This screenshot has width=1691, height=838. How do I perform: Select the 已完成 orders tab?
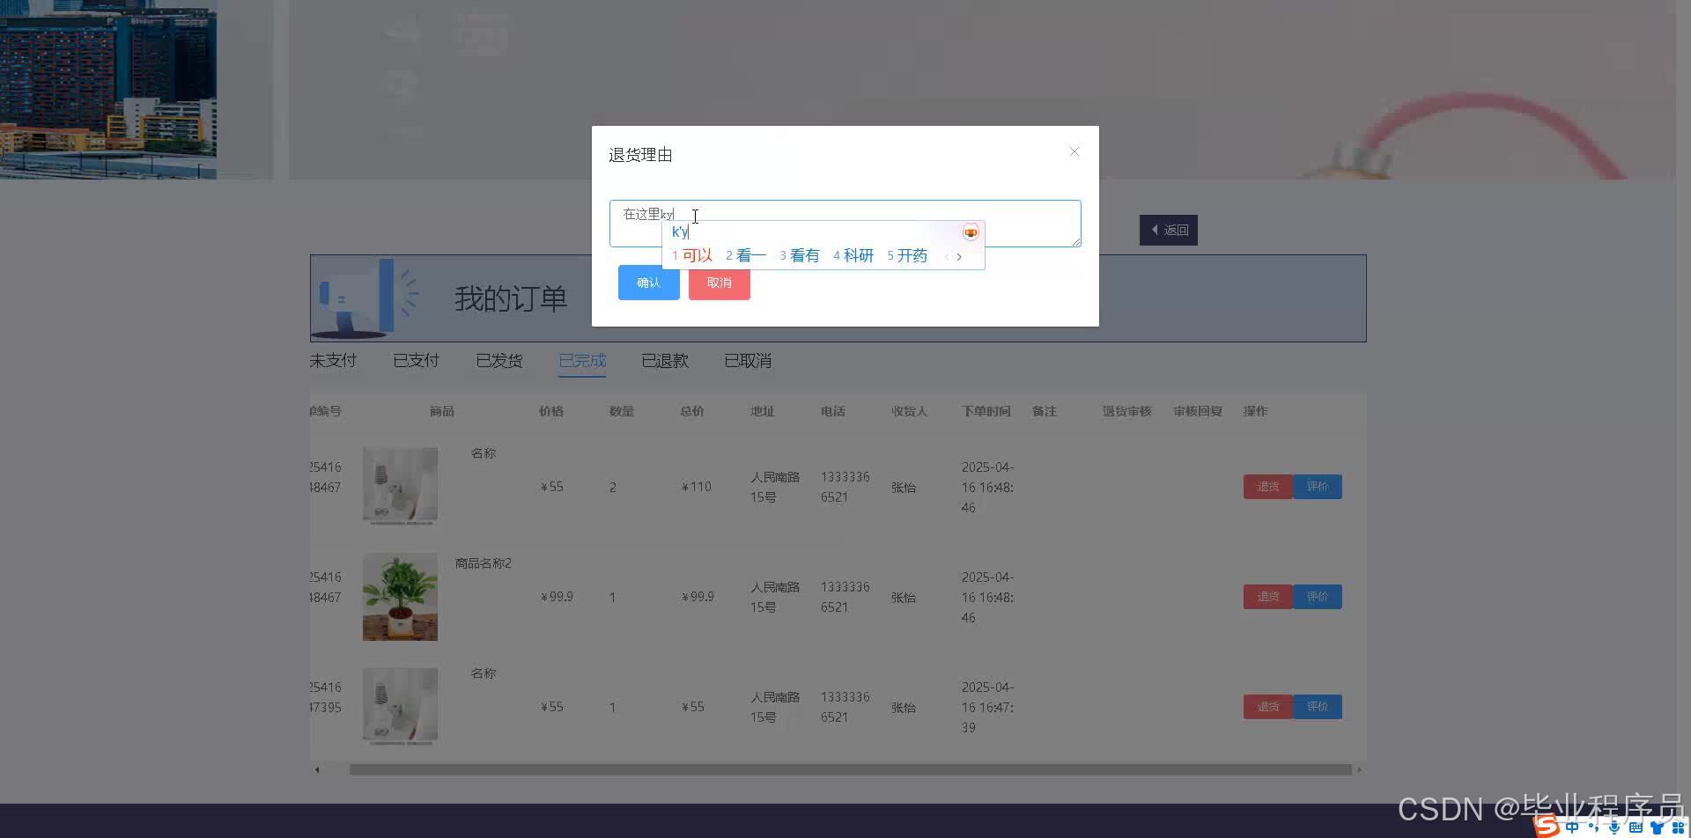click(582, 361)
